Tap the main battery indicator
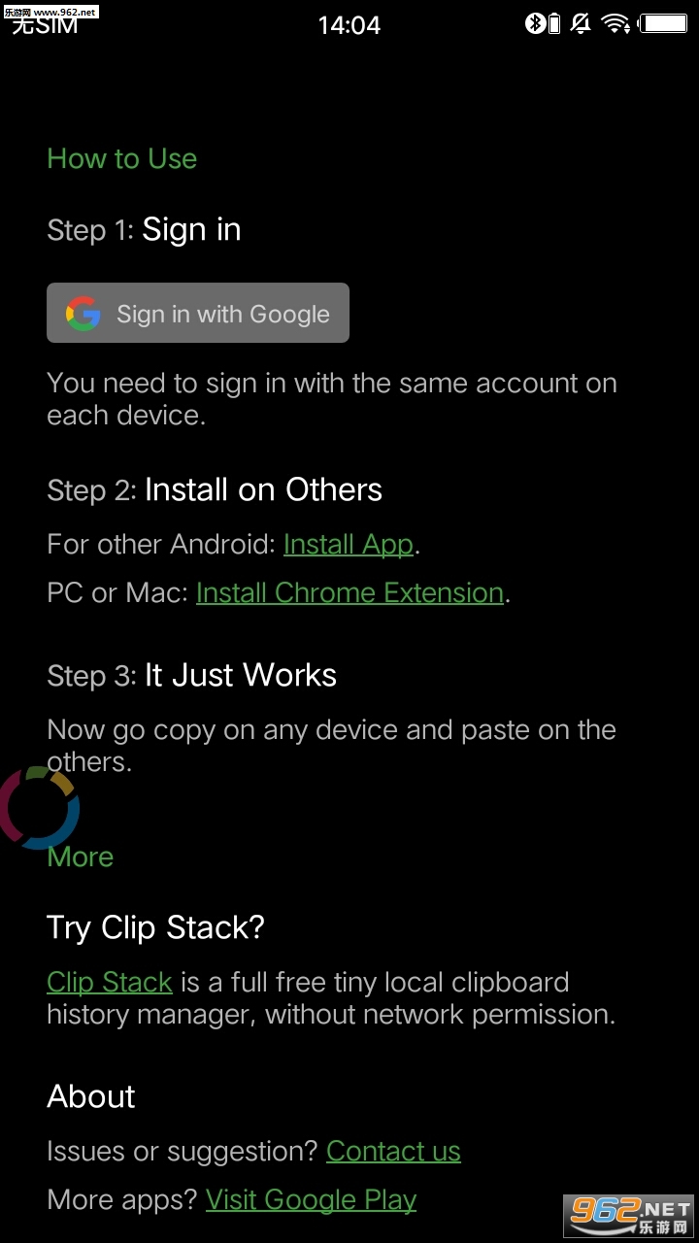This screenshot has height=1243, width=699. click(664, 23)
